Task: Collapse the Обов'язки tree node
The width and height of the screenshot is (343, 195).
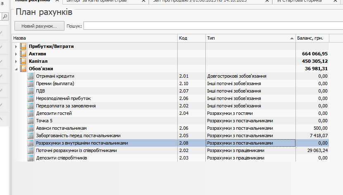Action: coord(16,69)
